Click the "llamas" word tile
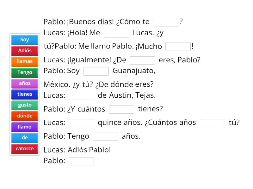 [24, 61]
